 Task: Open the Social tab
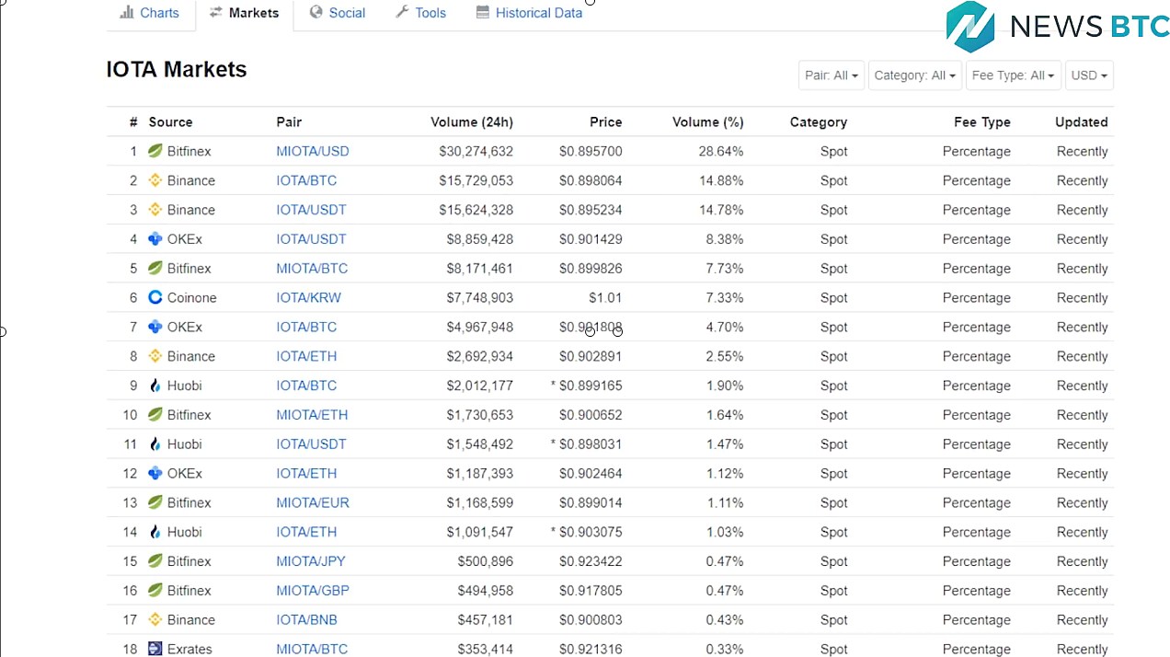(338, 13)
